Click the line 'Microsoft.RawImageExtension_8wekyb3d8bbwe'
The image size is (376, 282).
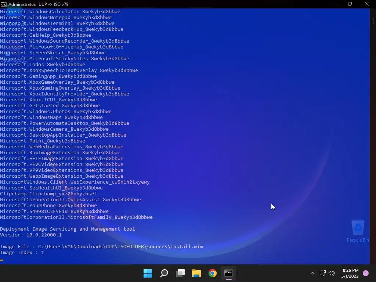(60, 152)
